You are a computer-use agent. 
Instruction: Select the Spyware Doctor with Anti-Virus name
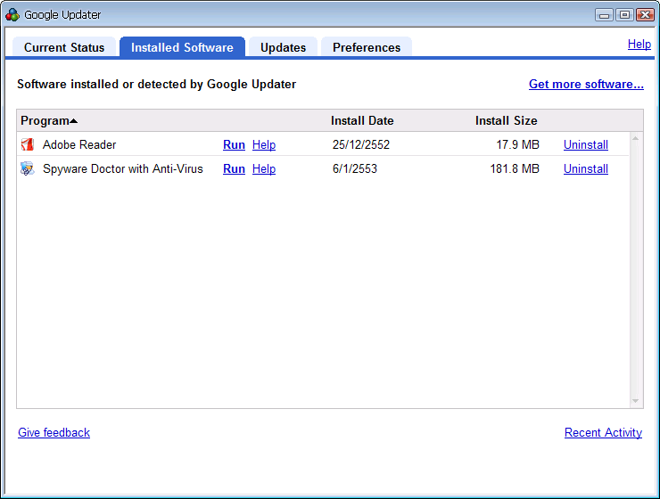pyautogui.click(x=123, y=168)
